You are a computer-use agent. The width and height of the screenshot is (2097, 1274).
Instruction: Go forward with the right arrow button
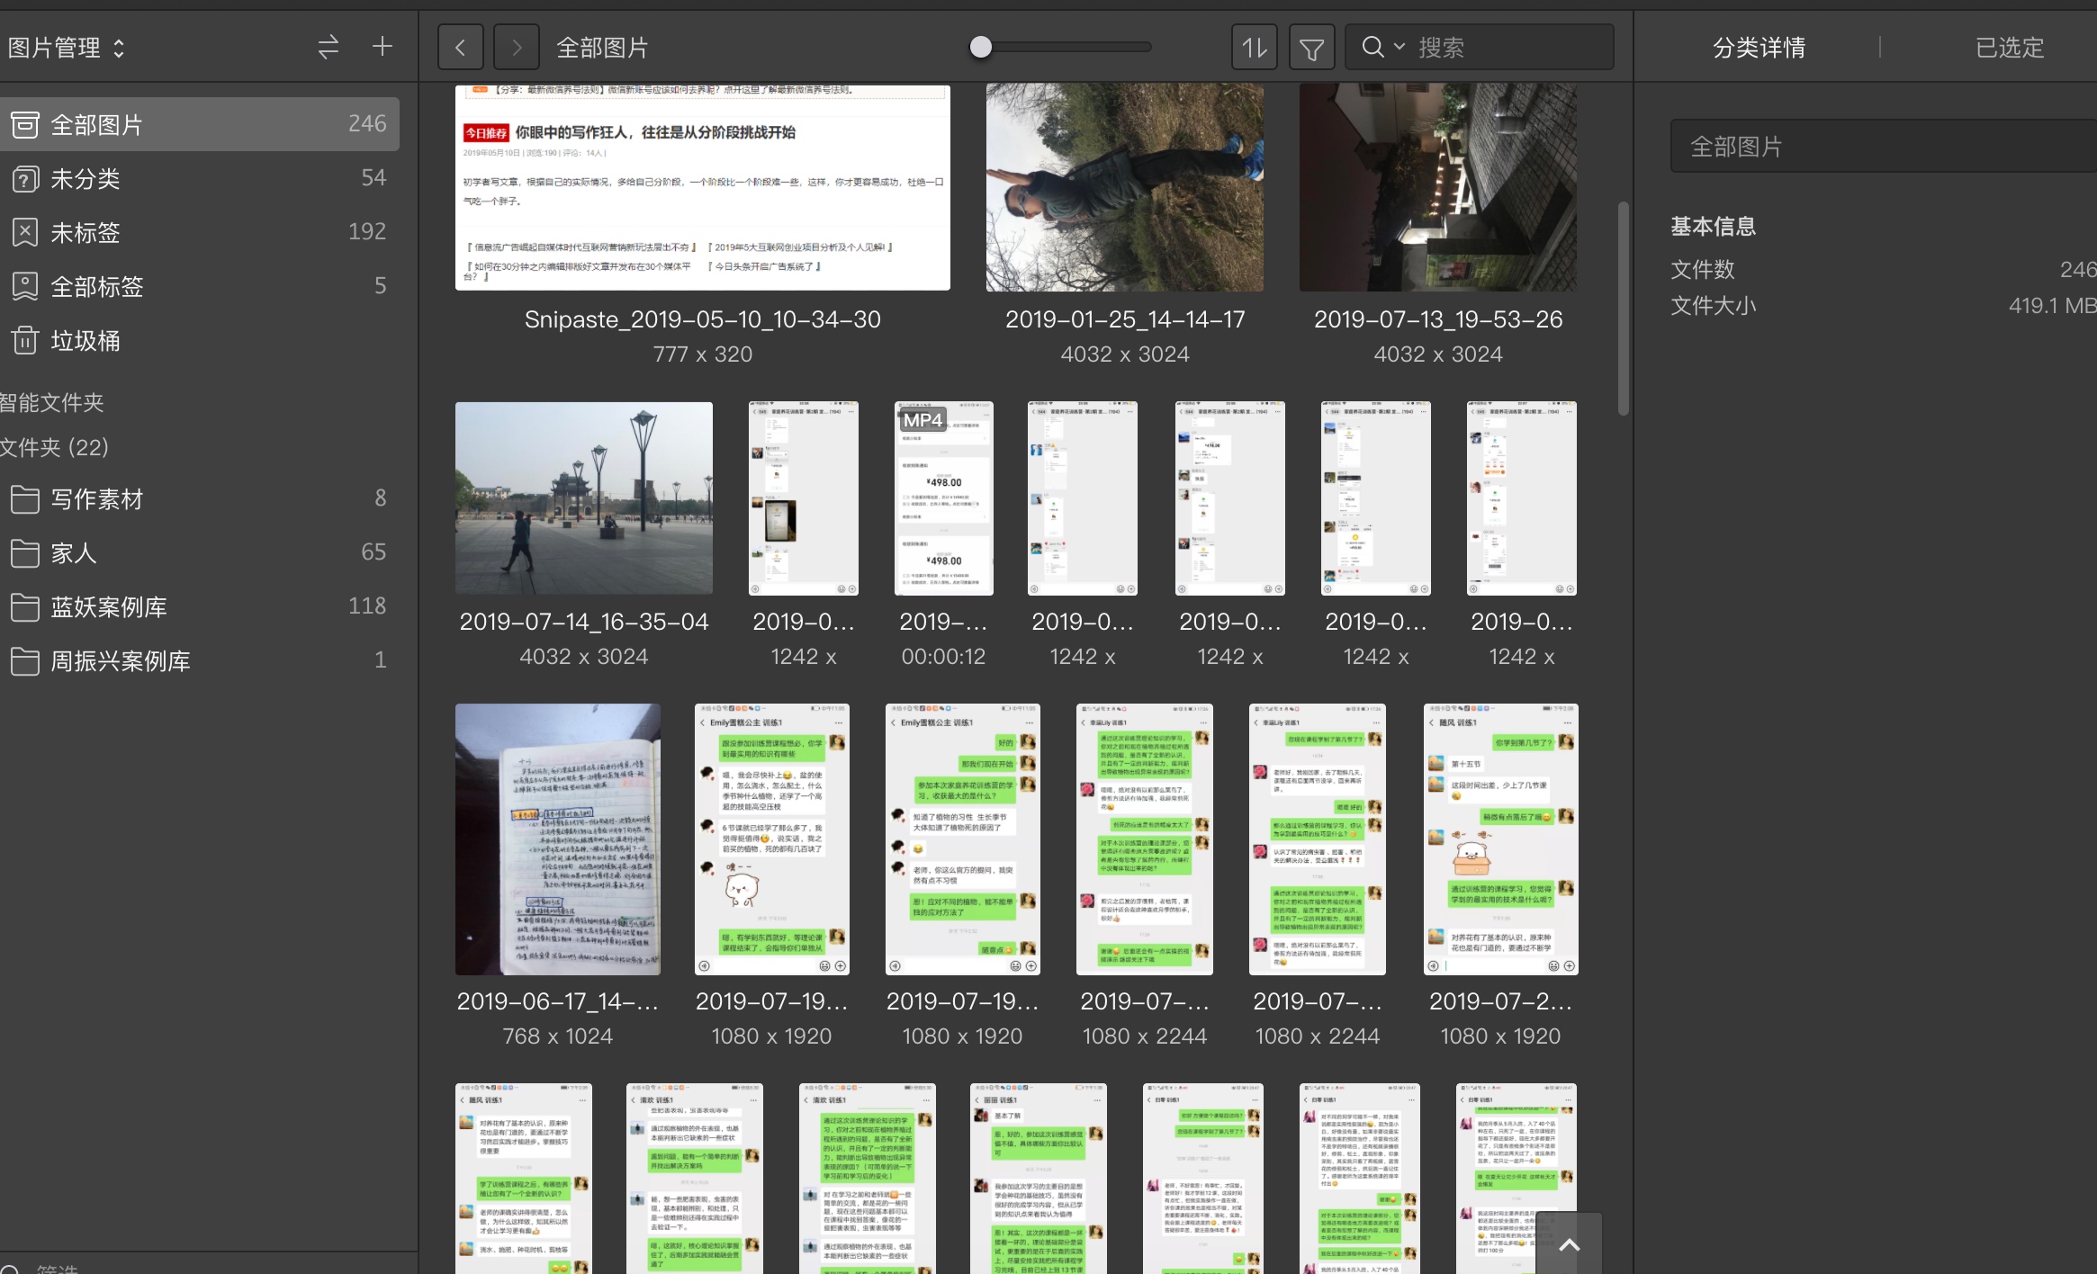click(x=517, y=47)
